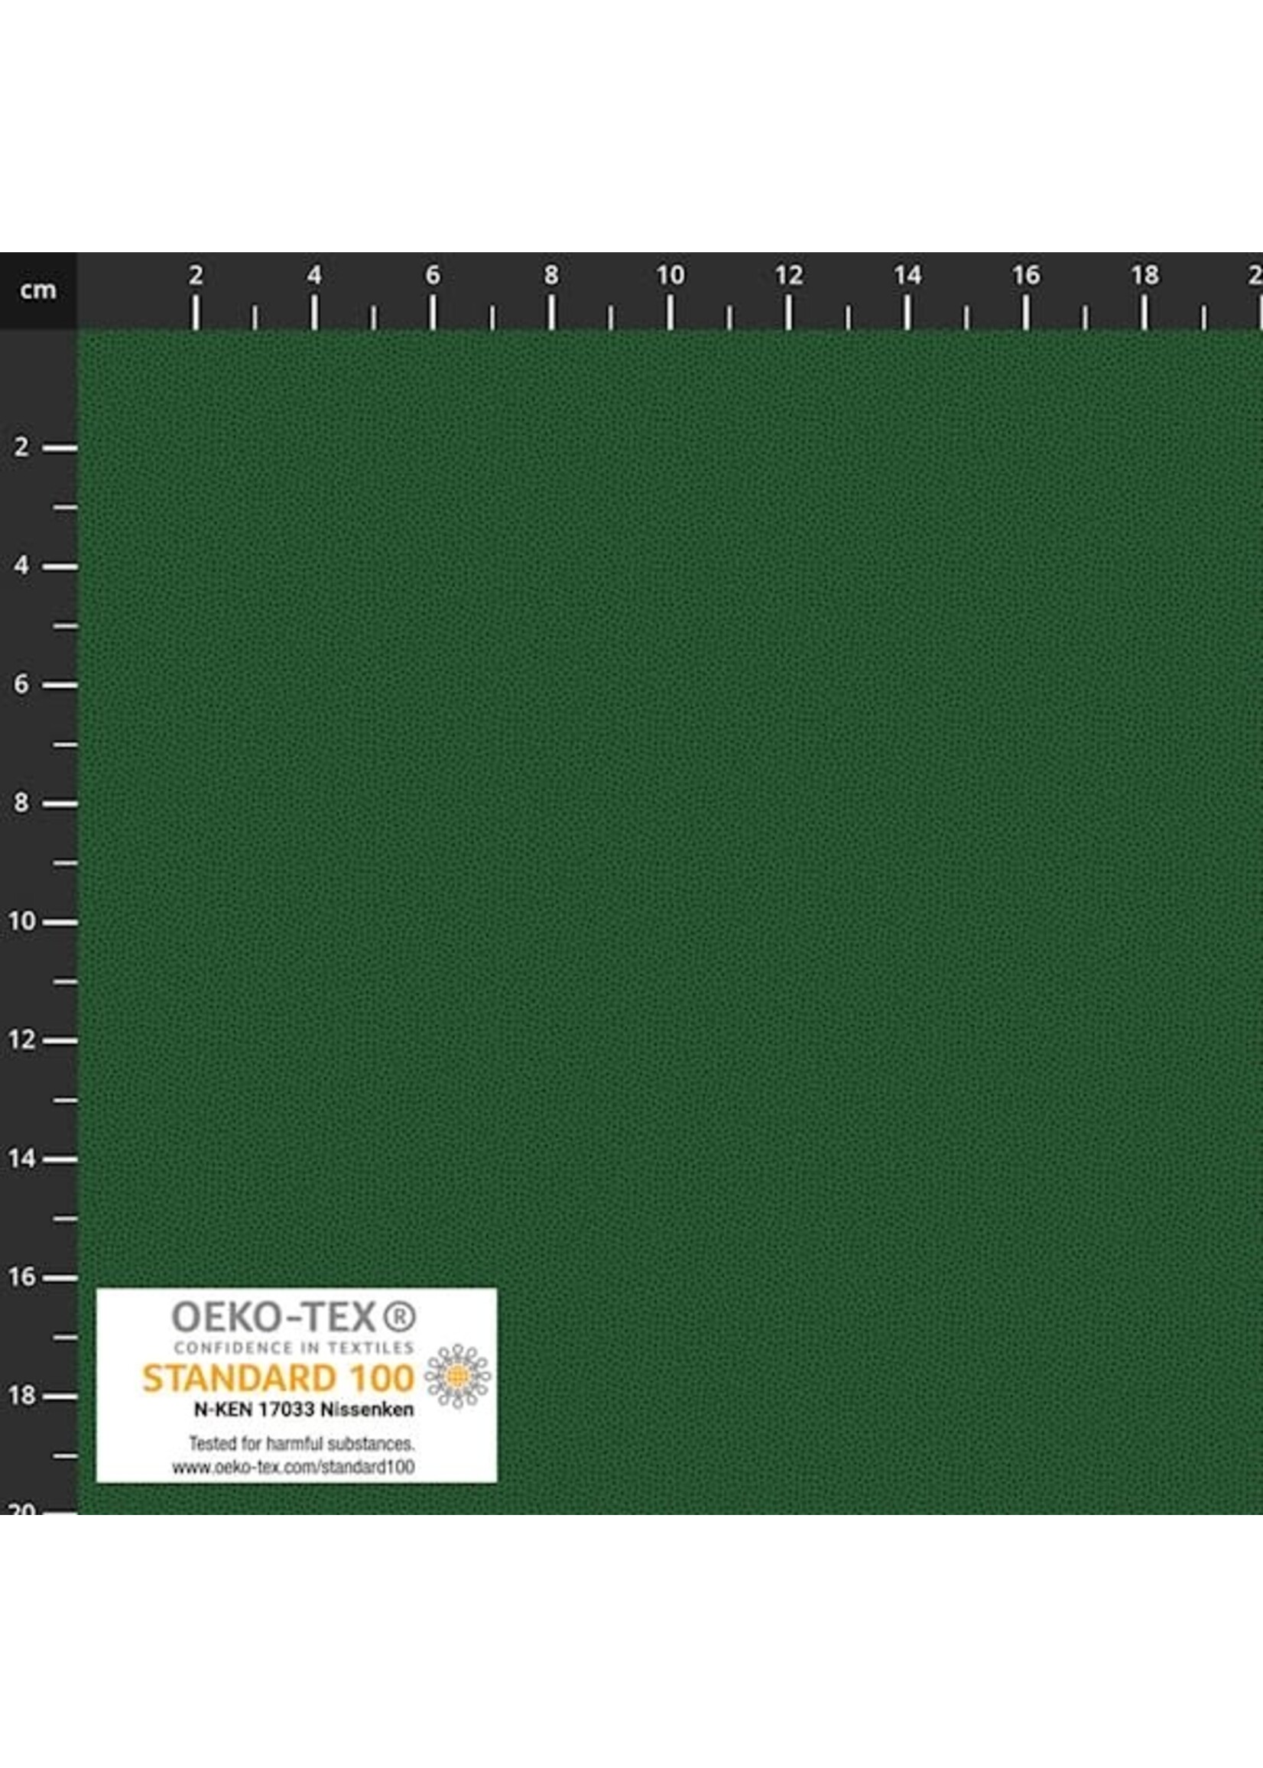Click the 'cm' unit label on ruler
This screenshot has width=1263, height=1768.
(x=41, y=290)
